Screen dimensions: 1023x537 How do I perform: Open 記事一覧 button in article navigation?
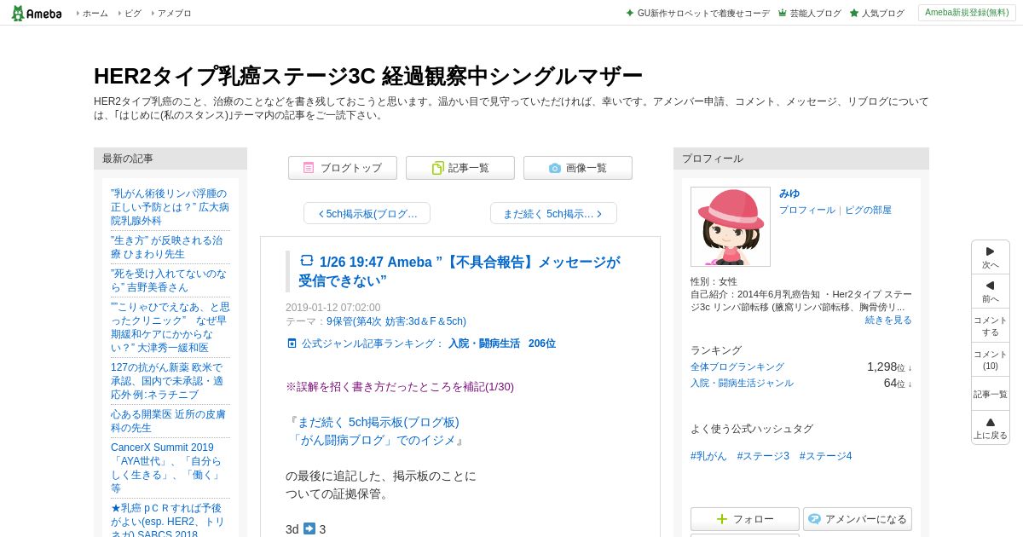[460, 168]
